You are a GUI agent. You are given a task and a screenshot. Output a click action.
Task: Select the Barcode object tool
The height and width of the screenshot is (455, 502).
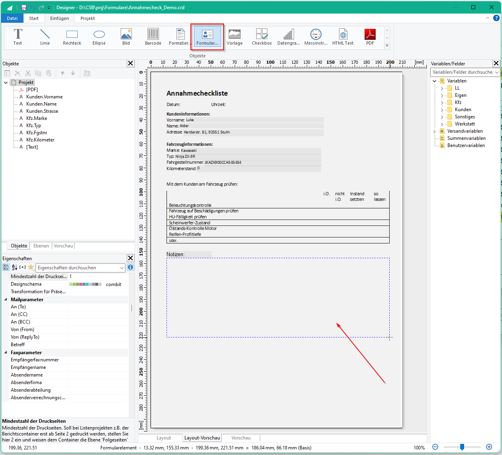(x=153, y=37)
